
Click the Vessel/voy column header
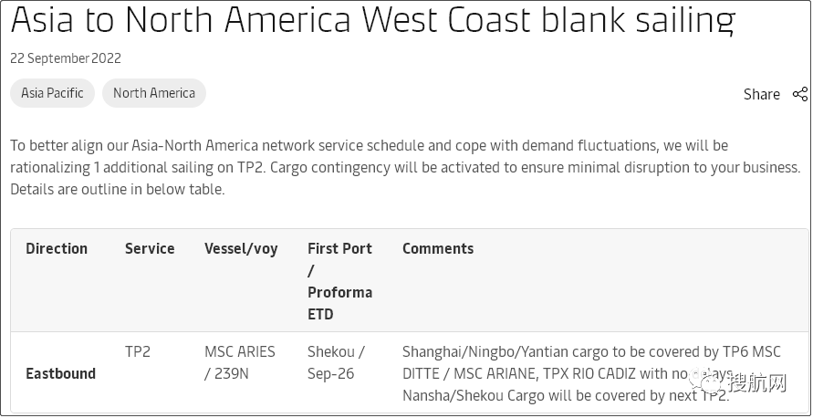(241, 248)
